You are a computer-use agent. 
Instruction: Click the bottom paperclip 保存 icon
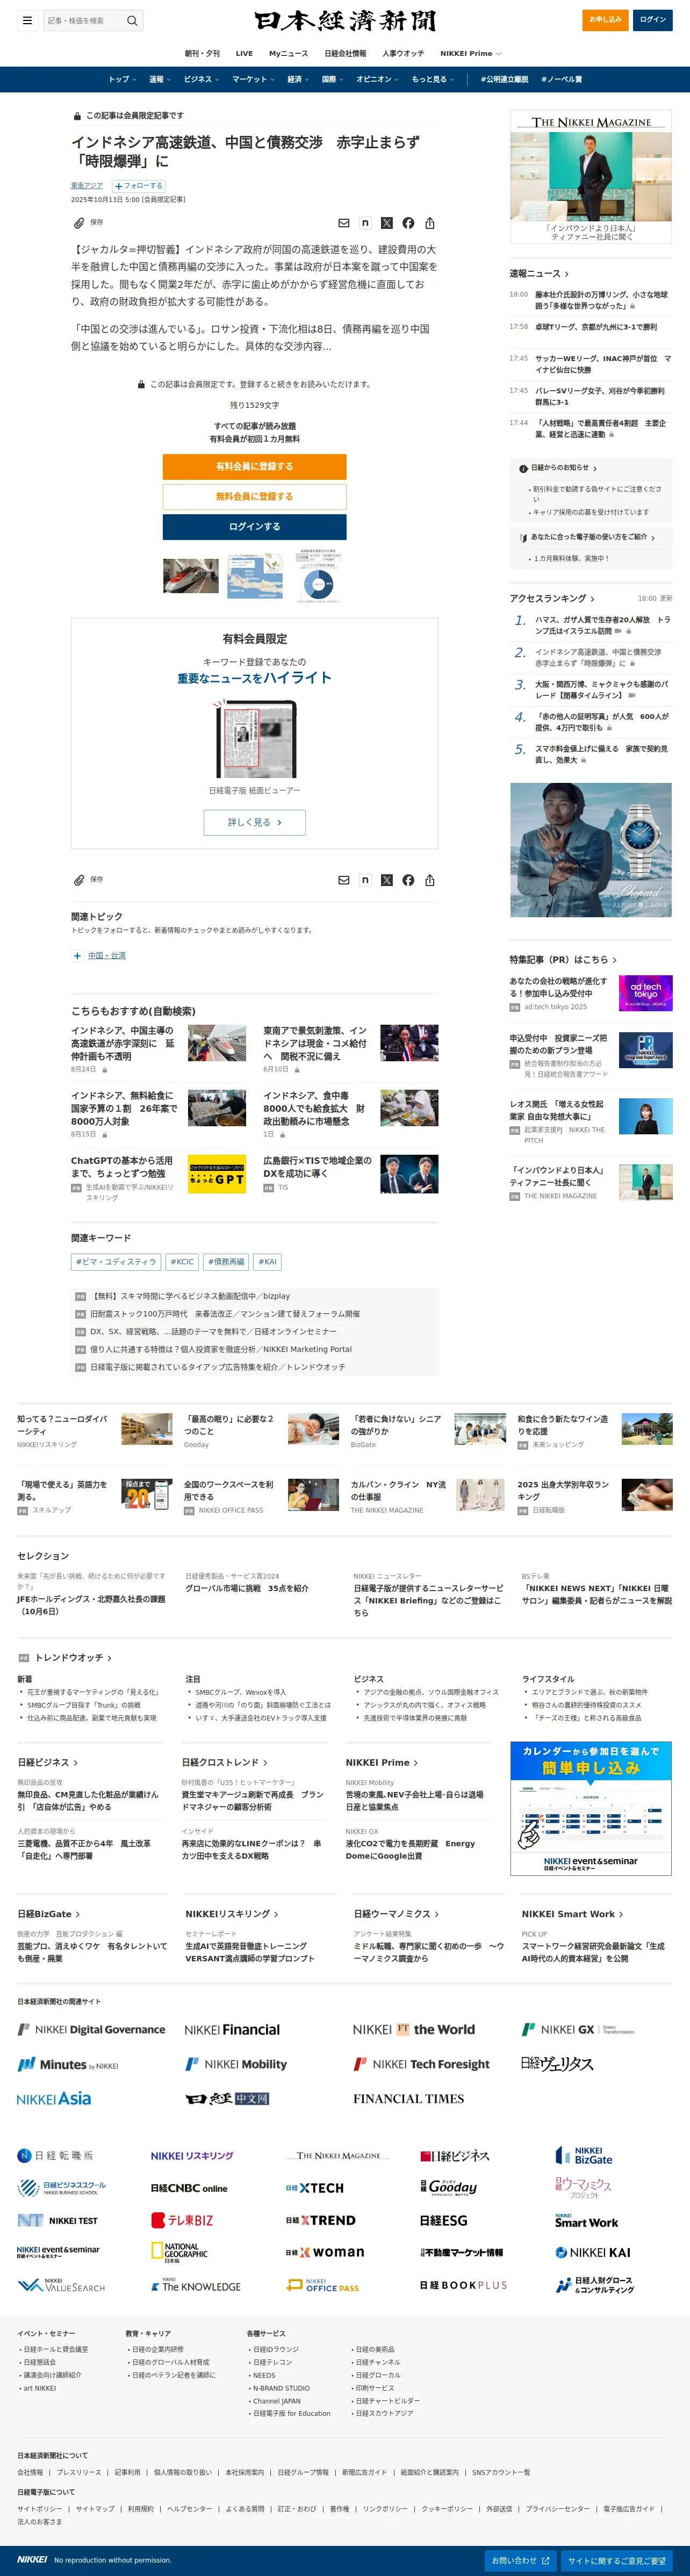[x=79, y=880]
